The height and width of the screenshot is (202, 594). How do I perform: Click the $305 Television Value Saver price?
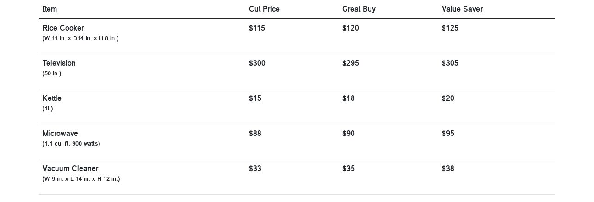(450, 63)
